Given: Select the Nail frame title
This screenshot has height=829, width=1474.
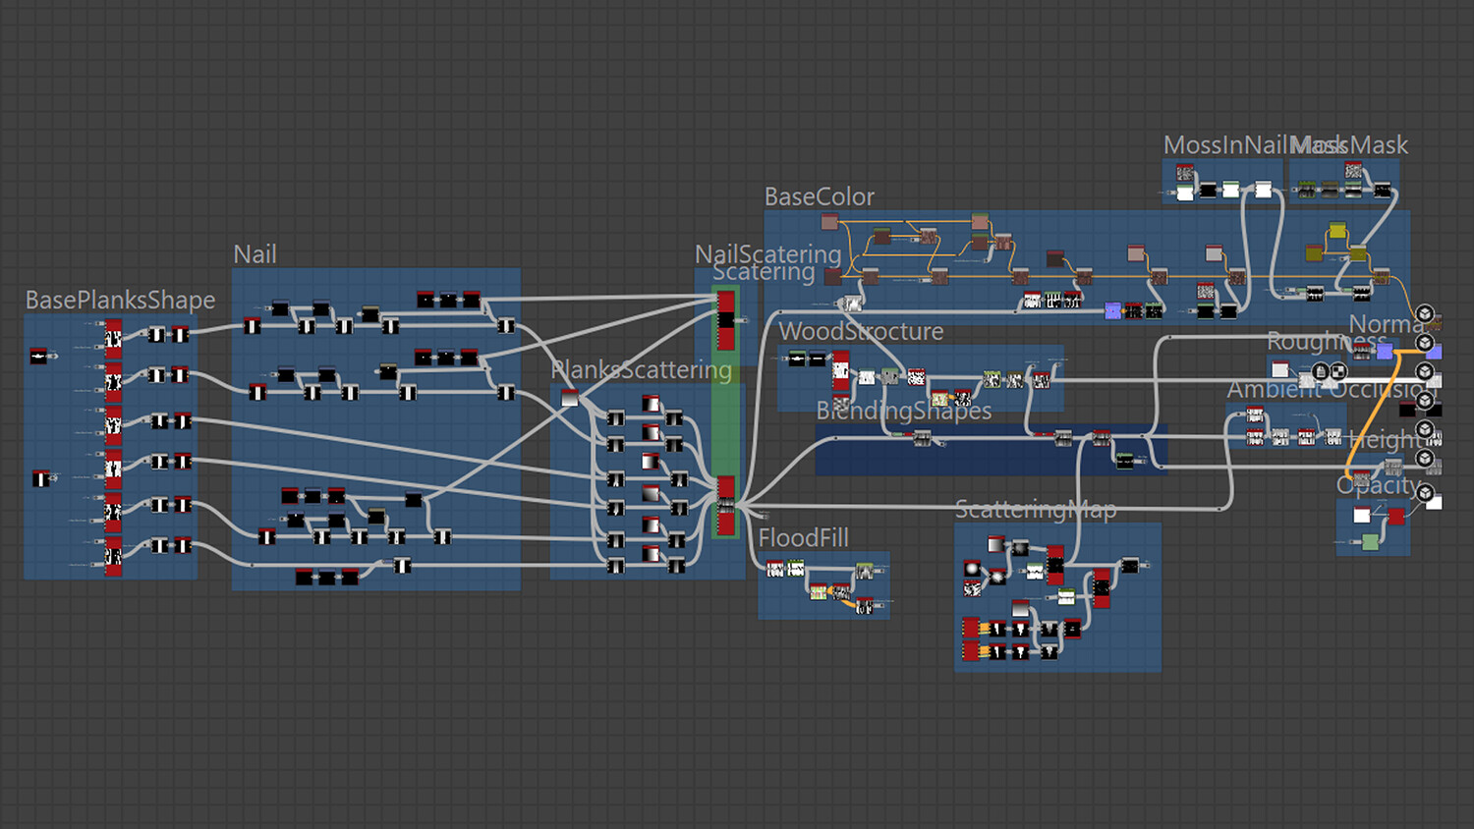Looking at the screenshot, I should 255,254.
